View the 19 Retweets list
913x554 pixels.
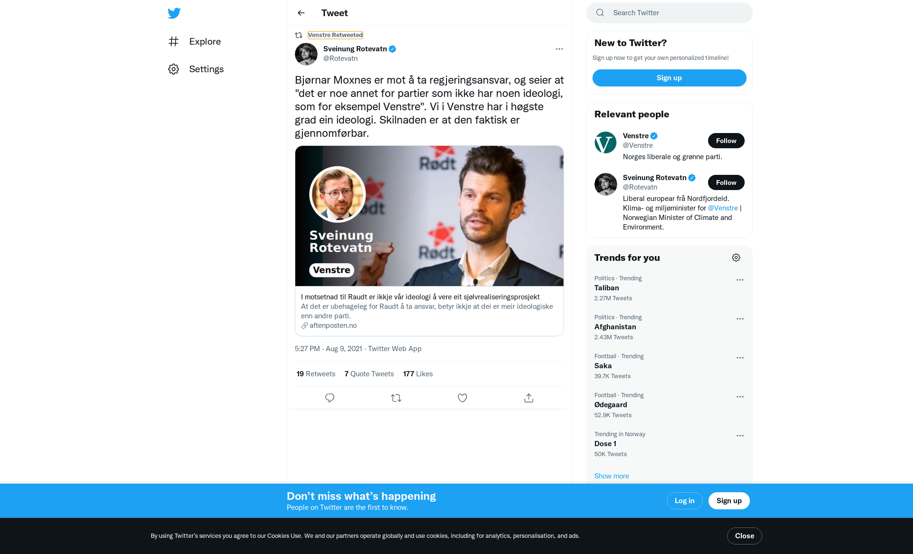click(x=316, y=374)
